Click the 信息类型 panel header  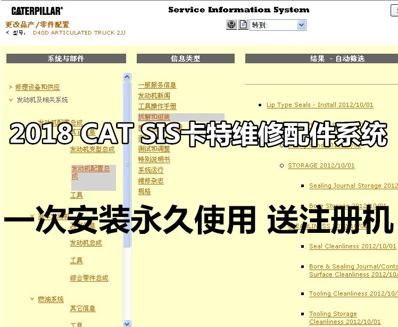click(x=186, y=58)
